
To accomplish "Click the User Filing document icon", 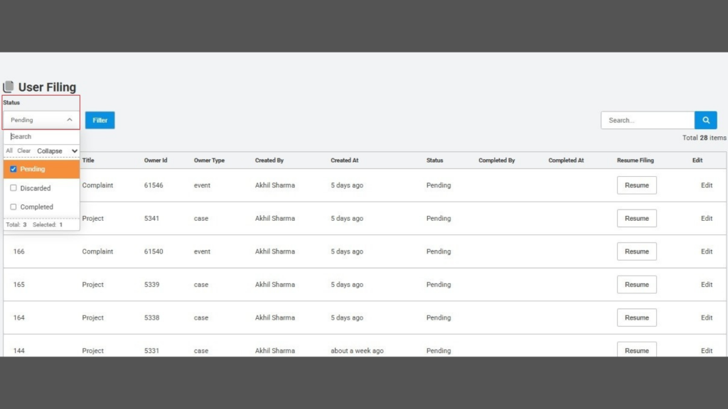I will point(9,87).
